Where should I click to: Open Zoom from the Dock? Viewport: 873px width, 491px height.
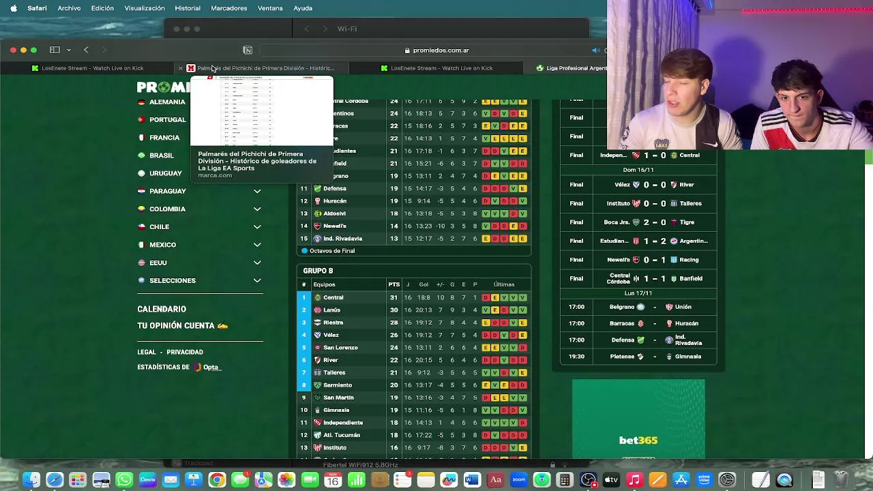518,480
